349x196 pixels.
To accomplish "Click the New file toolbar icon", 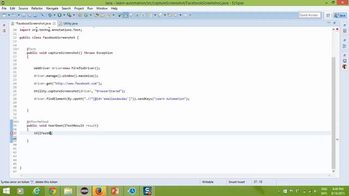I will (4, 15).
